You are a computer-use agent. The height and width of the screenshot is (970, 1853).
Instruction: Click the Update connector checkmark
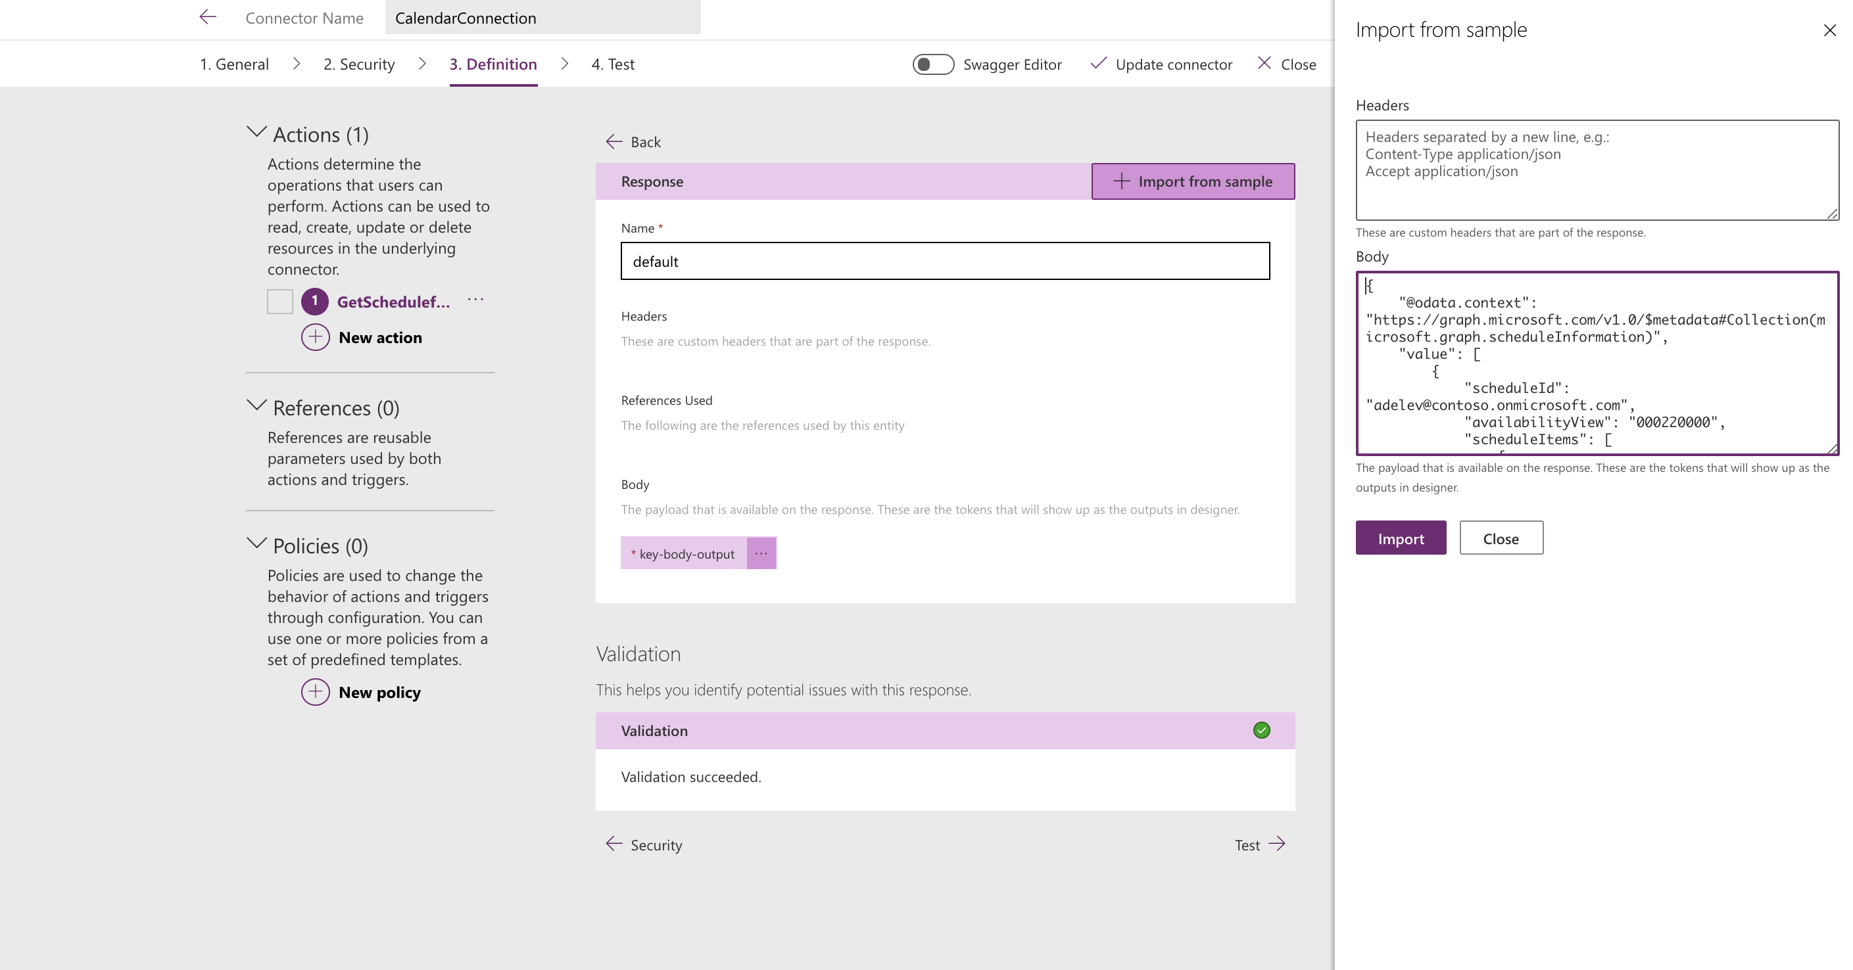(1097, 64)
